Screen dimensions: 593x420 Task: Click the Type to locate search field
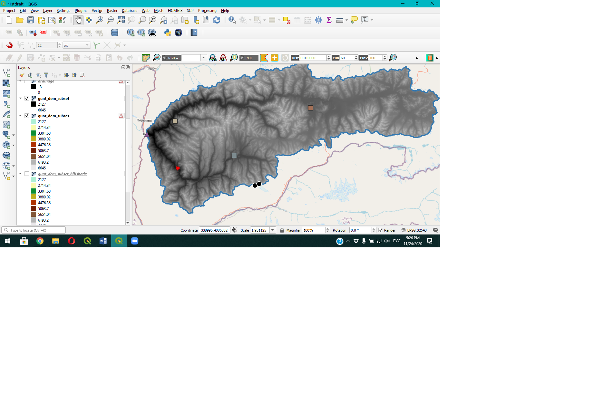coord(34,230)
